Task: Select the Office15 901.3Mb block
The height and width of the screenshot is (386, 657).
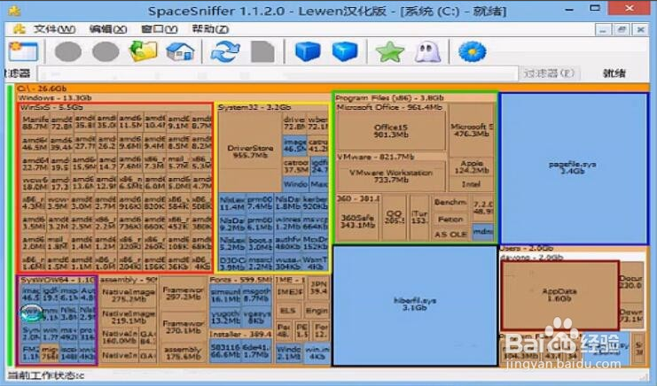Action: (391, 131)
